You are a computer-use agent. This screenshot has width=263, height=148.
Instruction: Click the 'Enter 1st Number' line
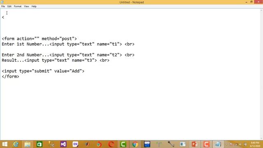coord(68,44)
